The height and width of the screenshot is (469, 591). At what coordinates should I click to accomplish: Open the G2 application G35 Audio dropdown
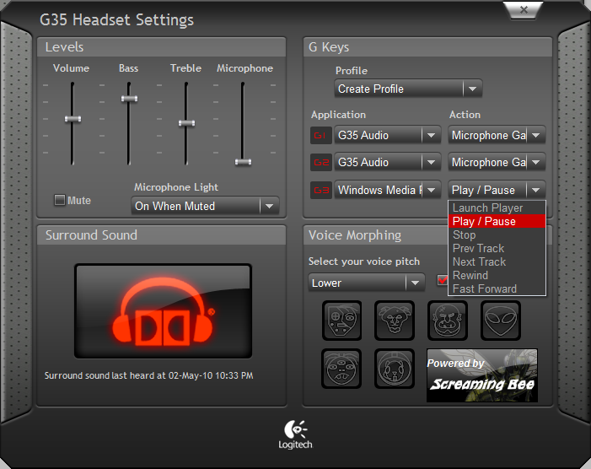(388, 163)
